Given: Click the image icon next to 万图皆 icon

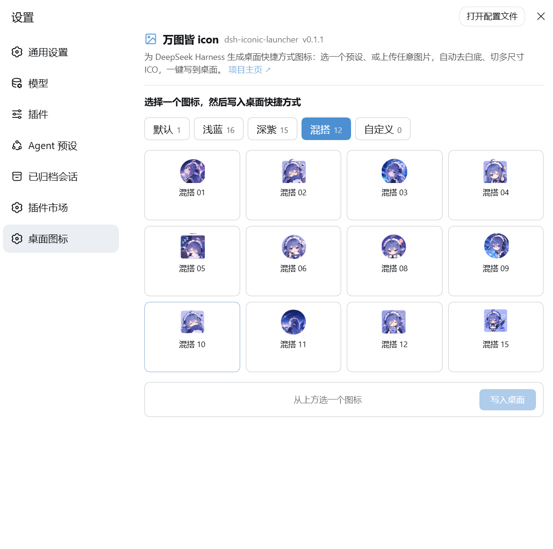Looking at the screenshot, I should (x=151, y=39).
